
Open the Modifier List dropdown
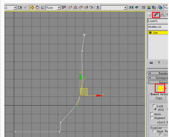pos(158,27)
